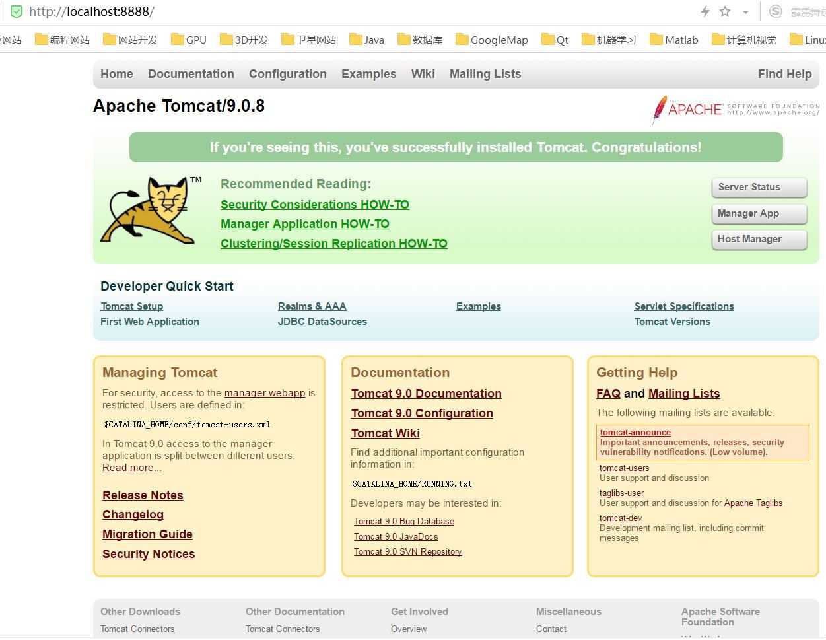Open the Java bookmark folder
This screenshot has height=640, width=826.
pyautogui.click(x=367, y=40)
